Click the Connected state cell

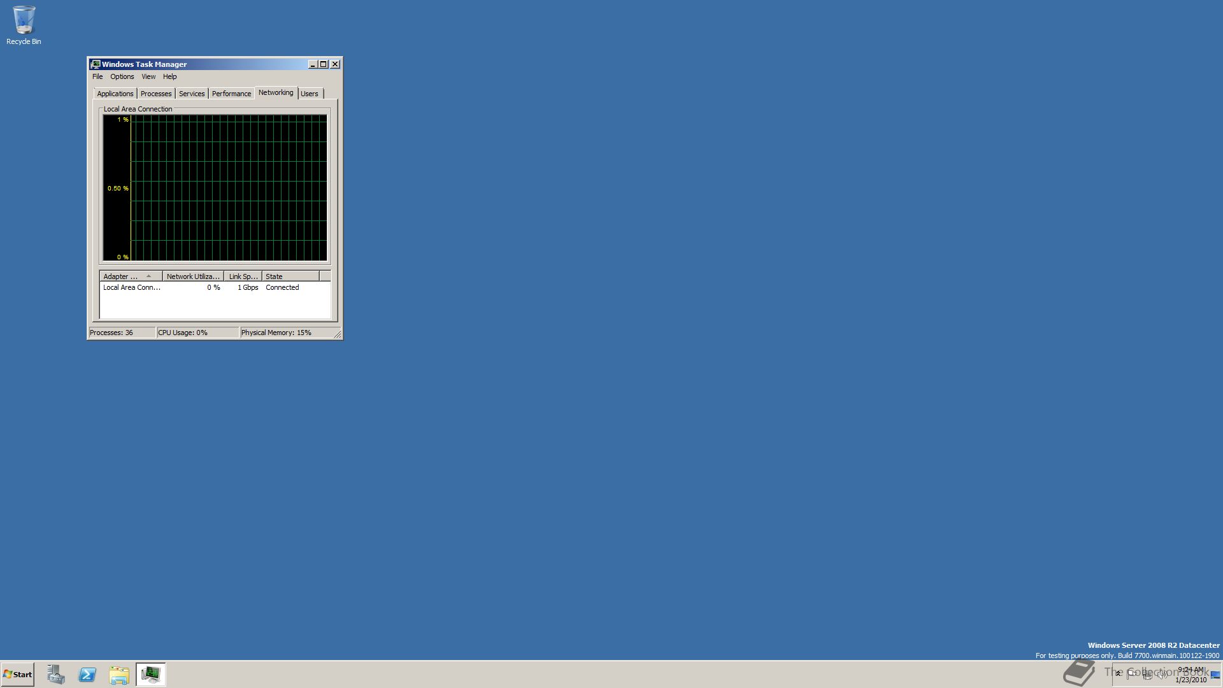pos(282,288)
